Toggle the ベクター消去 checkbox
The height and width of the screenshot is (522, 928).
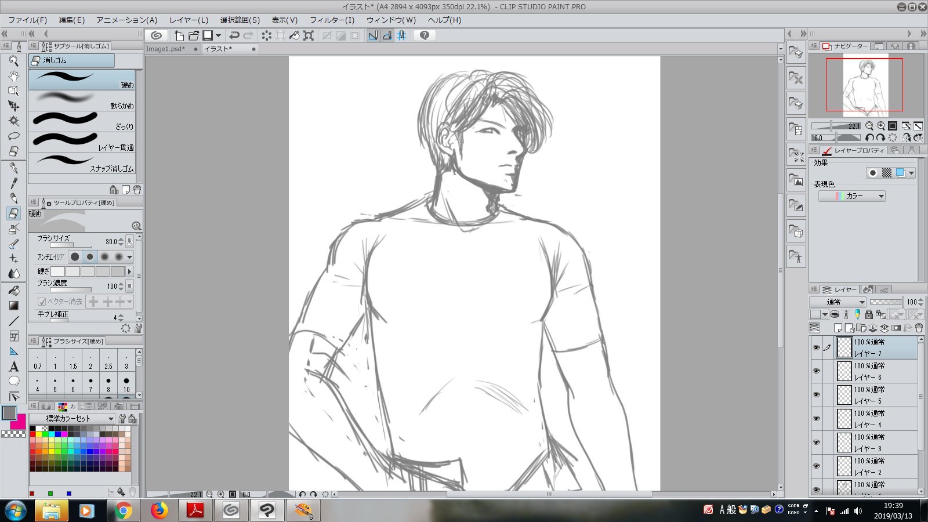(x=42, y=302)
